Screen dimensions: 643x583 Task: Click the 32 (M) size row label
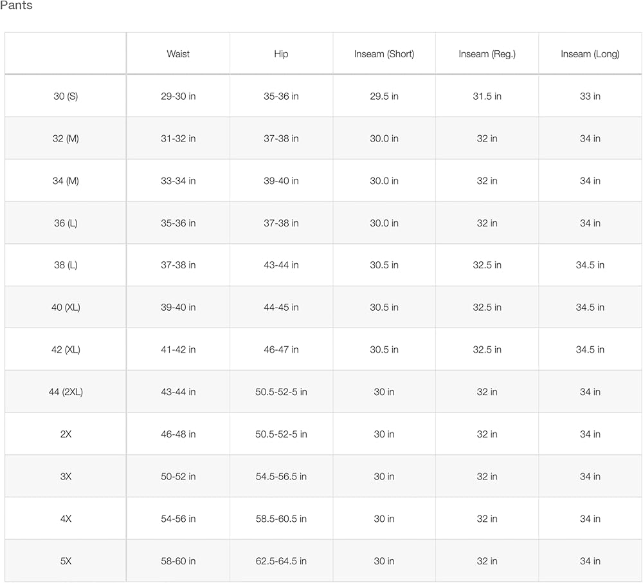pyautogui.click(x=66, y=138)
